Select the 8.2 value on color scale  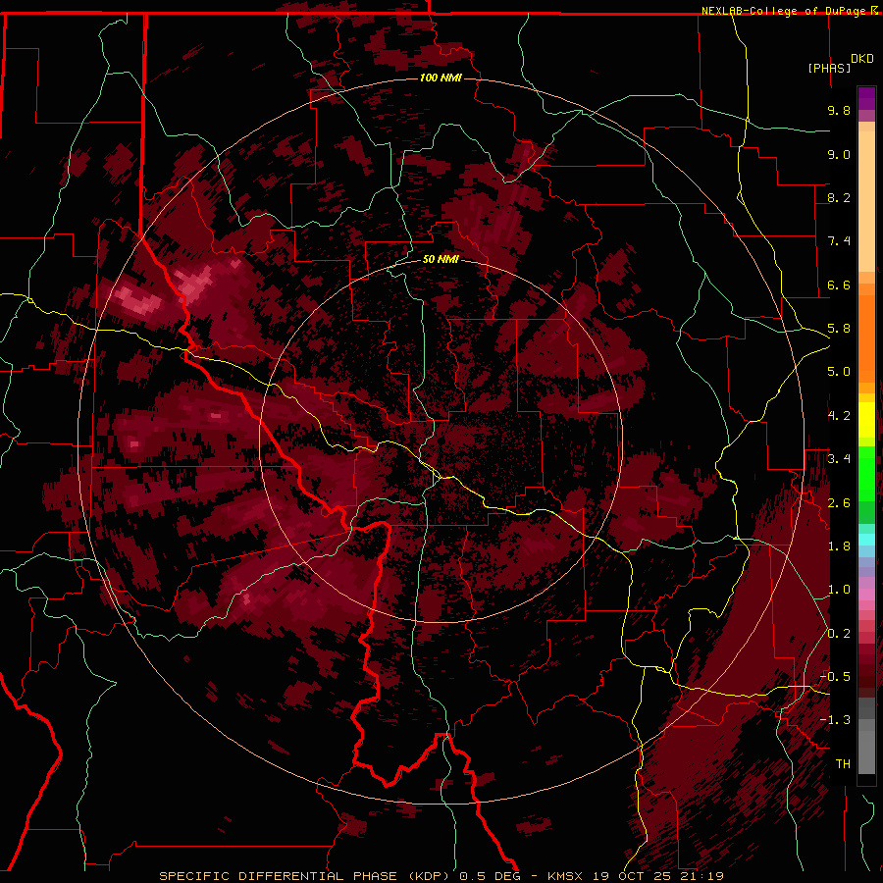coord(839,197)
